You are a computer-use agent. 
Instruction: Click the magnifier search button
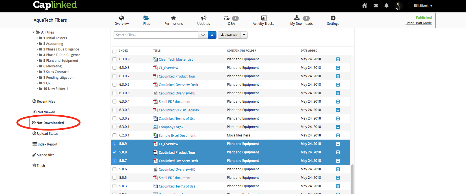tap(212, 35)
